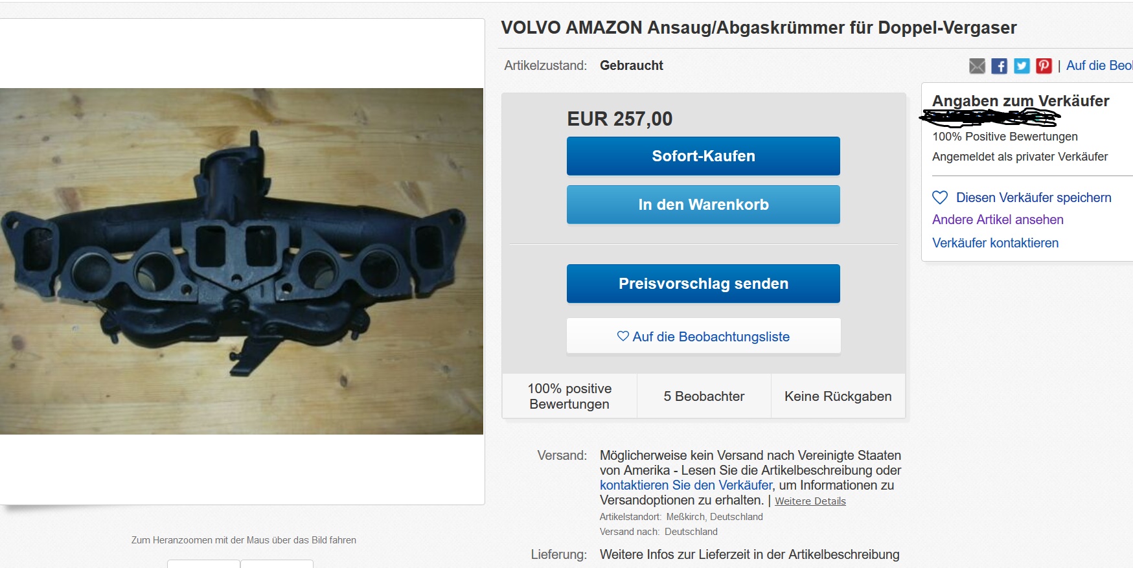Follow kontaktieren Sie den Verkäufer link
Screen dimensions: 1133x568
[x=686, y=485]
